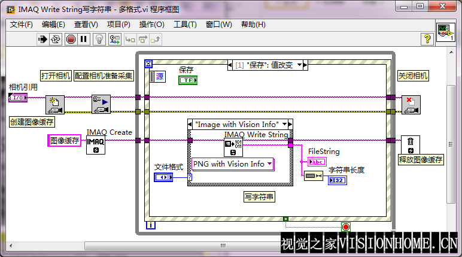Select the 配置相机准备采集 label
This screenshot has width=462, height=257.
click(x=104, y=76)
